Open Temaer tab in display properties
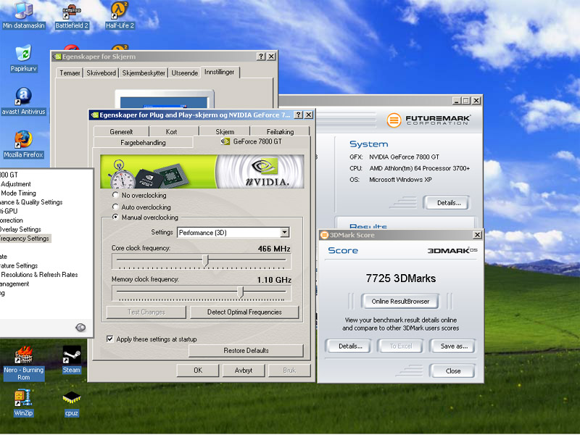The height and width of the screenshot is (435, 580). coord(70,73)
